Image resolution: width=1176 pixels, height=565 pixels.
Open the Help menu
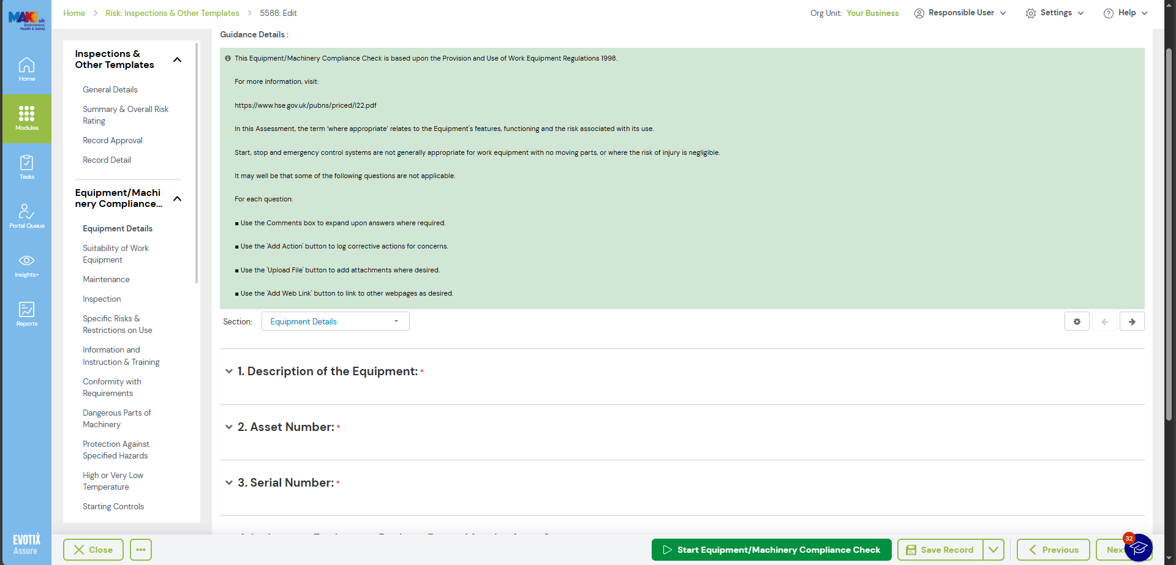pos(1126,13)
